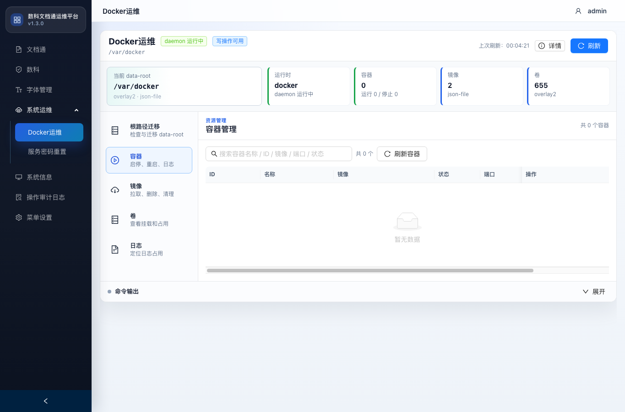Image resolution: width=625 pixels, height=412 pixels.
Task: Click the 卷 storage icon
Action: [x=115, y=220]
